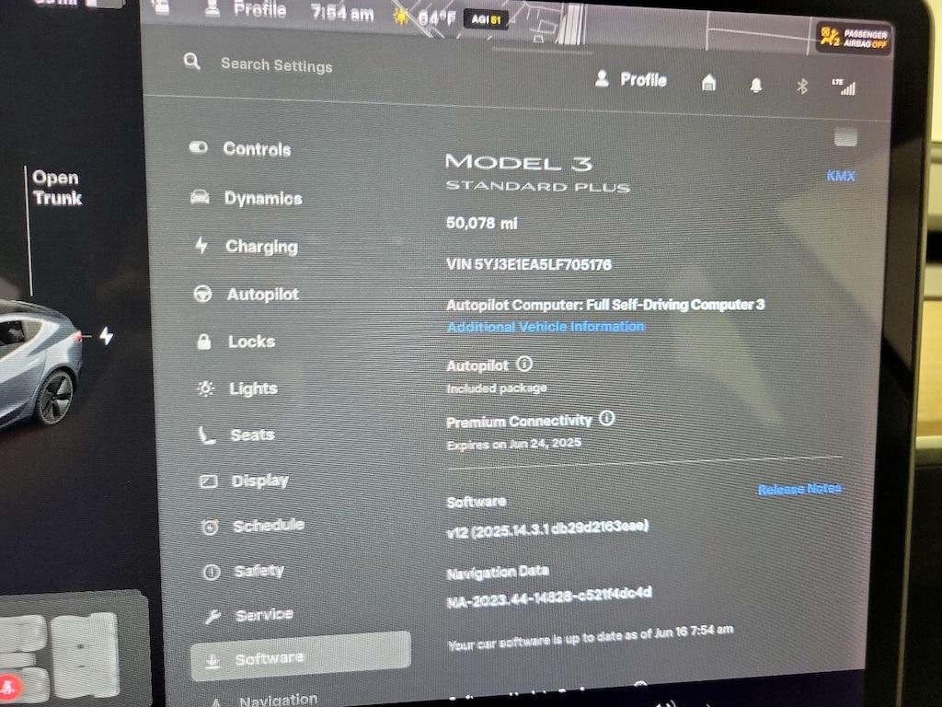Show Premium Connectivity info icon

point(607,419)
